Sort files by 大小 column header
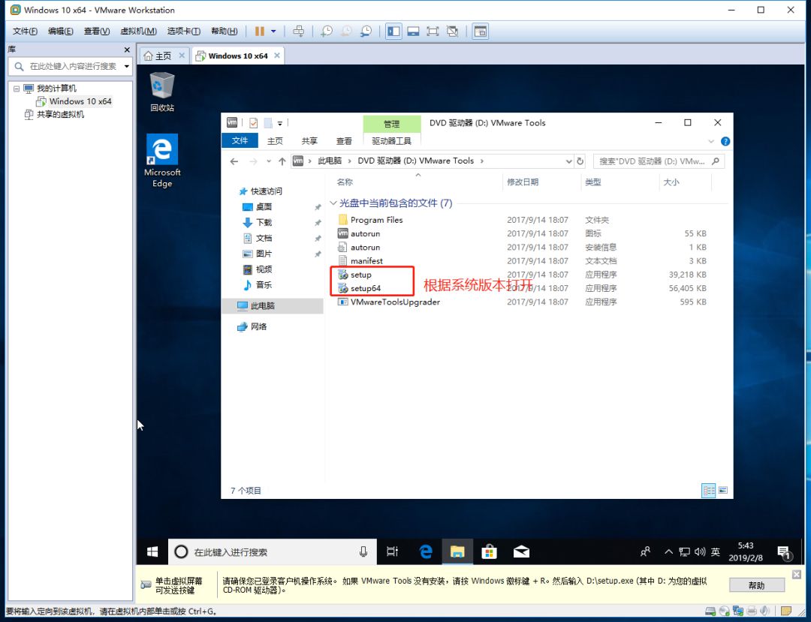This screenshot has width=811, height=622. (x=671, y=182)
